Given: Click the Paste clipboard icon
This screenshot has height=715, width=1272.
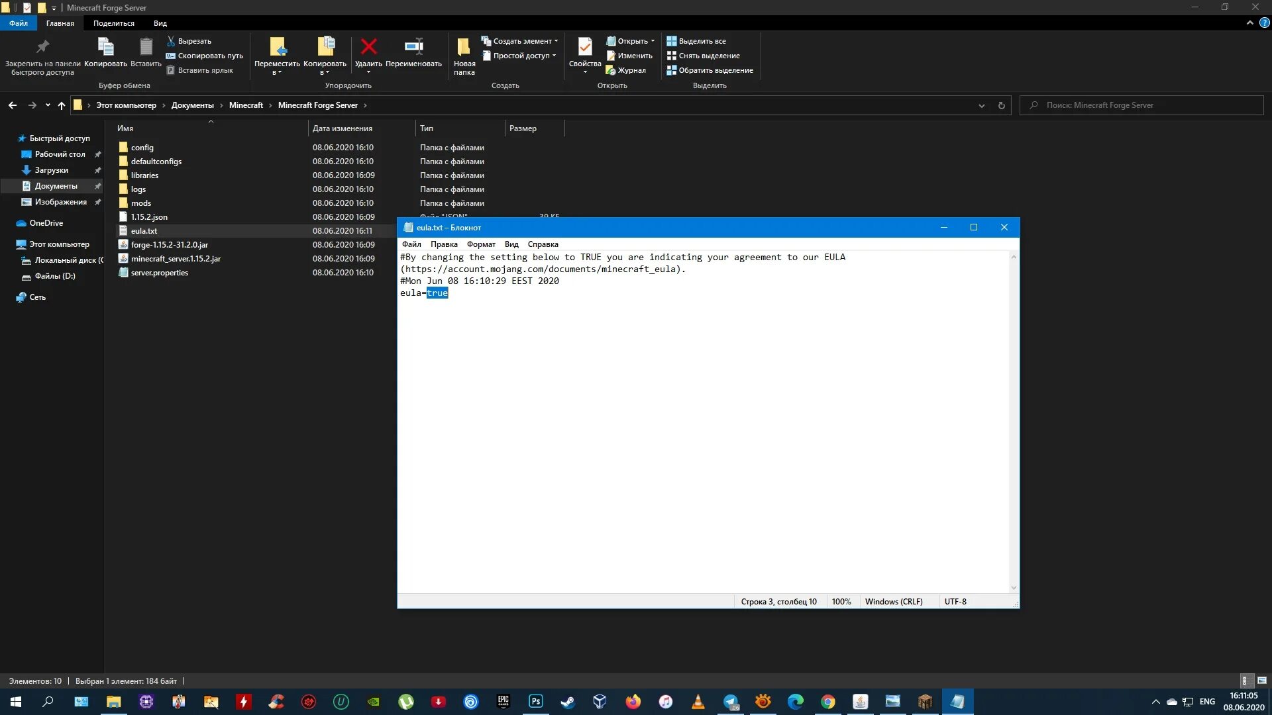Looking at the screenshot, I should coord(146,46).
